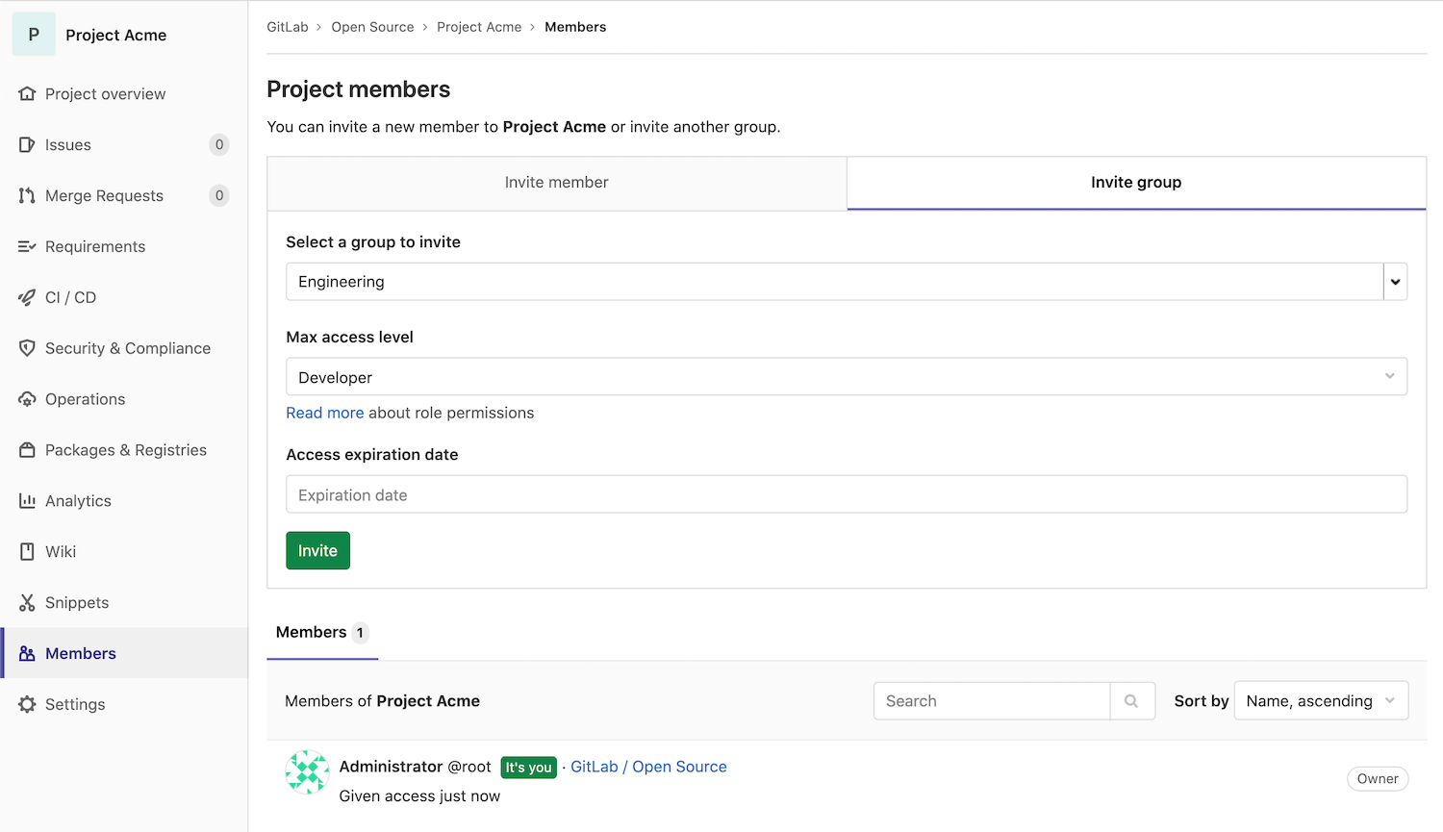
Task: Open the Sort by Name, ascending dropdown
Action: pyautogui.click(x=1320, y=701)
